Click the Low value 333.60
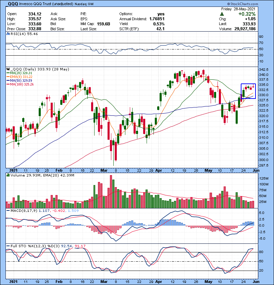The width and height of the screenshot is (274, 285). coord(35,24)
